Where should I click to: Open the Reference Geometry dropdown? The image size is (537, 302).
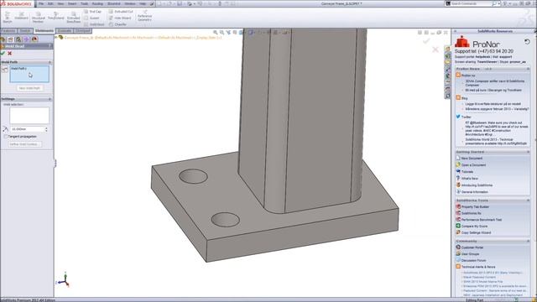144,16
